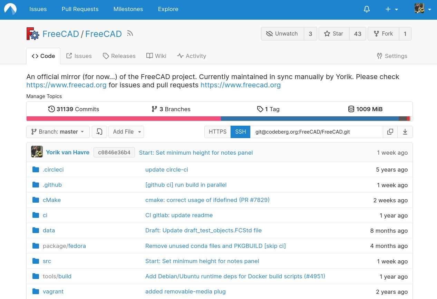Open the notifications bell
The height and width of the screenshot is (299, 437).
[x=367, y=9]
